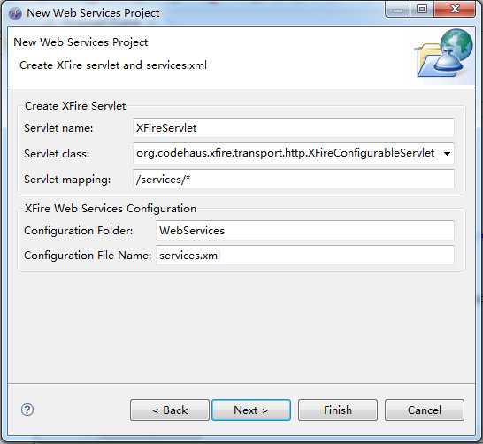
Task: Close the dialog with the X button
Action: pos(455,9)
